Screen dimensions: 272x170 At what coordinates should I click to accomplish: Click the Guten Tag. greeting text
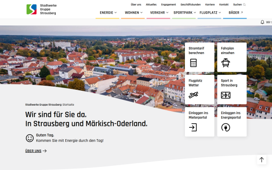[x=45, y=135]
